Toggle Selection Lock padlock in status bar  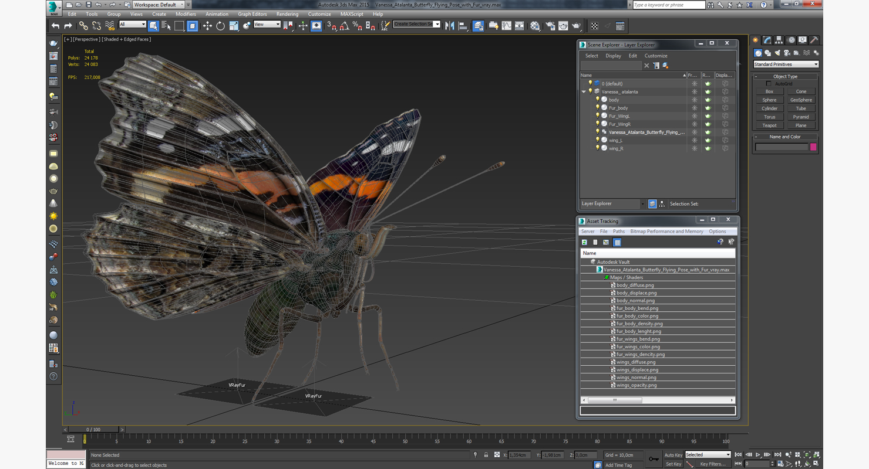[486, 455]
